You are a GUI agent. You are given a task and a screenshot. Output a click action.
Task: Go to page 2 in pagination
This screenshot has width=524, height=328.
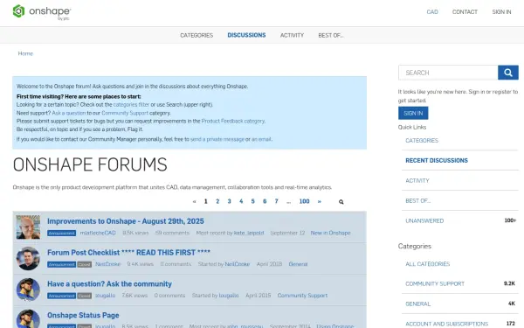coord(217,201)
